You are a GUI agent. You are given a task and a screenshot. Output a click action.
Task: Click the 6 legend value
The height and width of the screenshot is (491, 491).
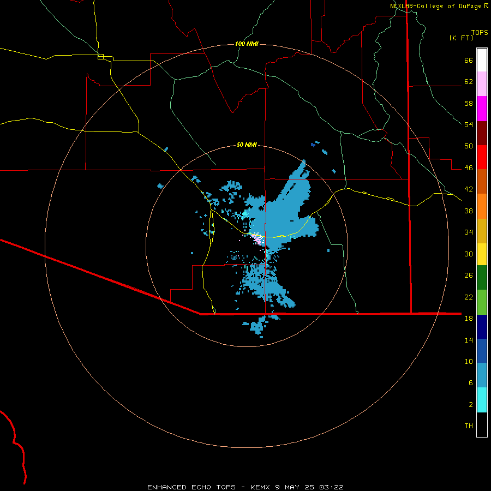point(471,383)
